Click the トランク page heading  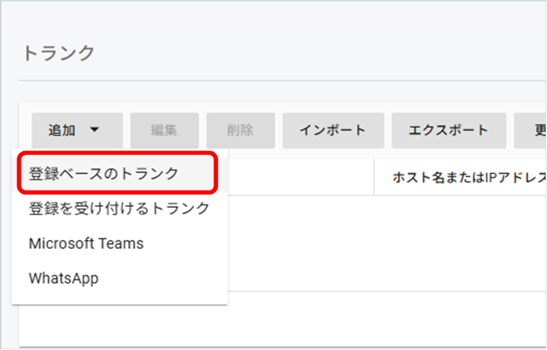[58, 54]
